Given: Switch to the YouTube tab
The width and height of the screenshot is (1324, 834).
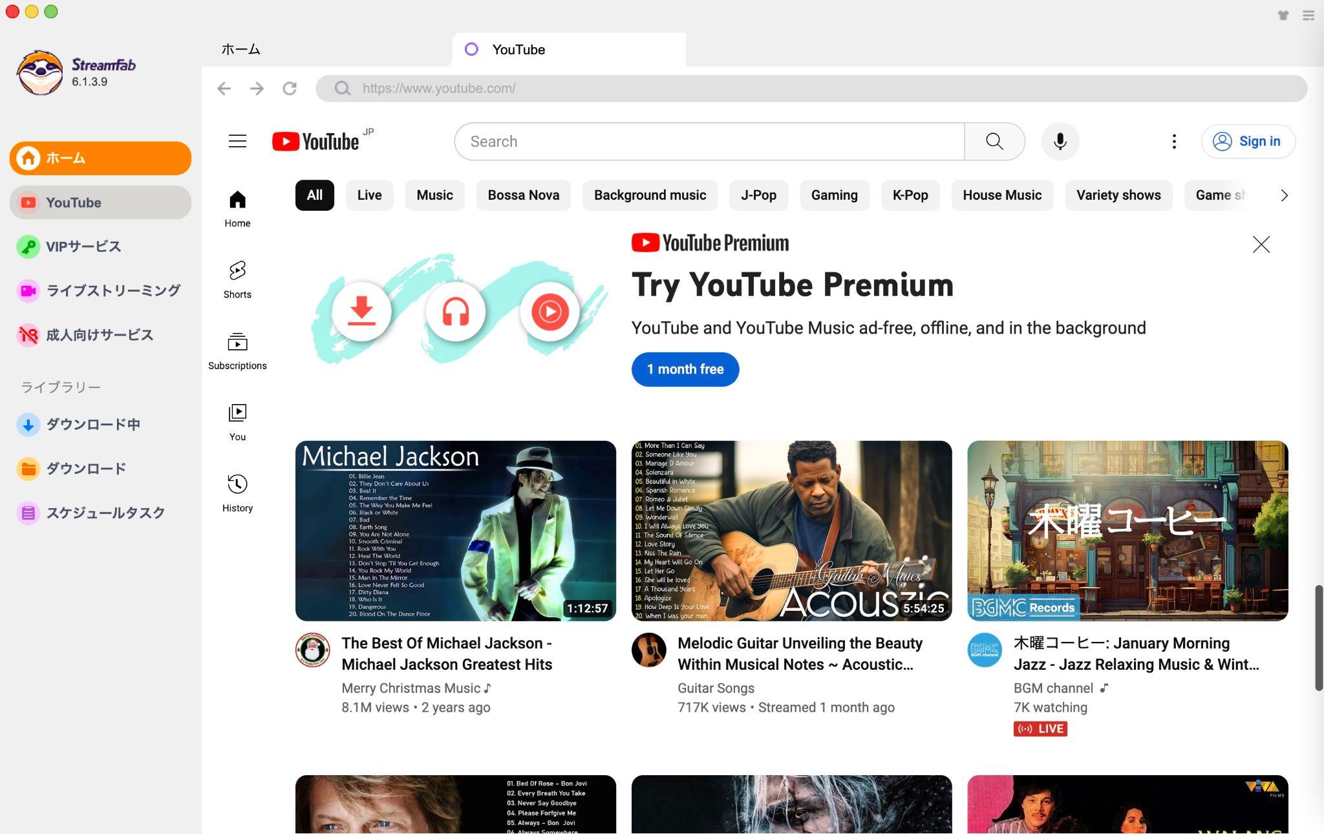Looking at the screenshot, I should click(x=569, y=50).
